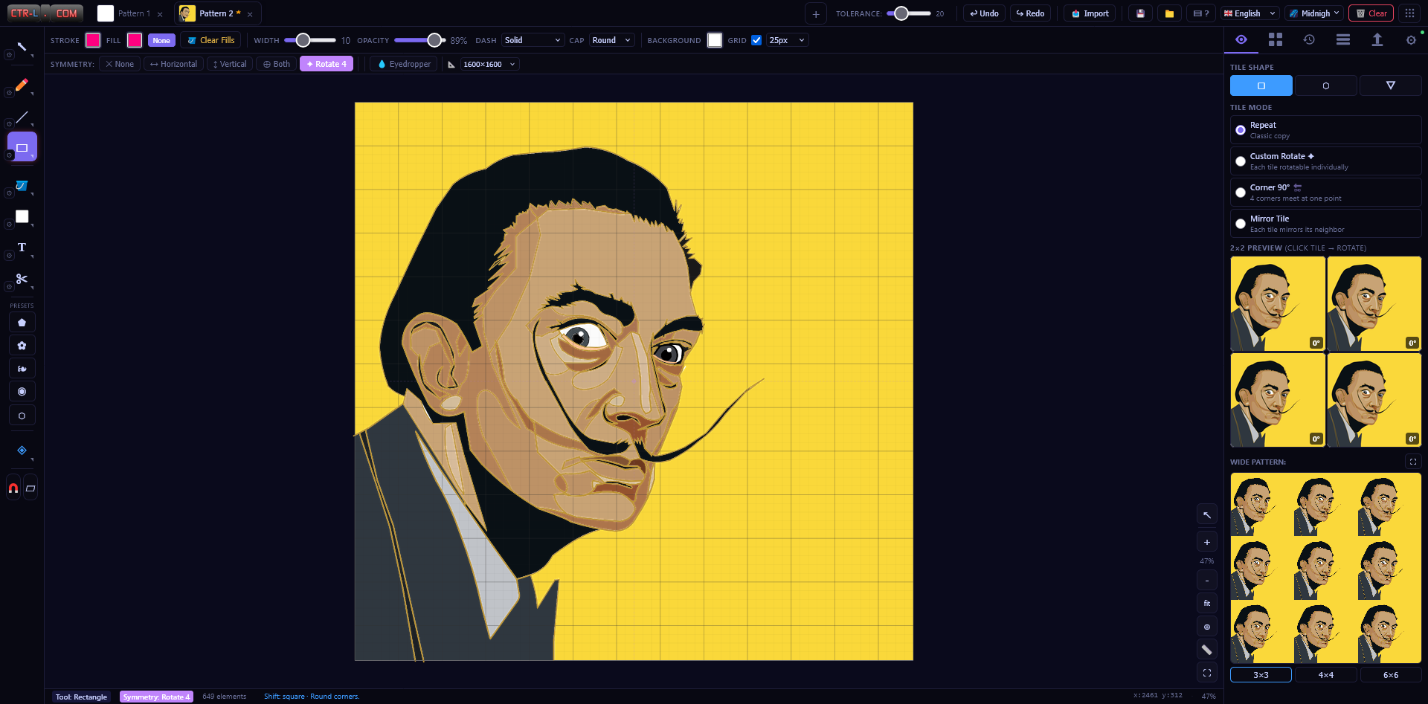The width and height of the screenshot is (1428, 704).
Task: Click the Undo button
Action: (984, 13)
